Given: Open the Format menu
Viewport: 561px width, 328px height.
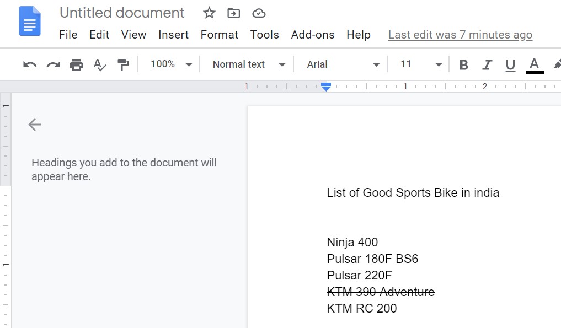Looking at the screenshot, I should pos(220,35).
